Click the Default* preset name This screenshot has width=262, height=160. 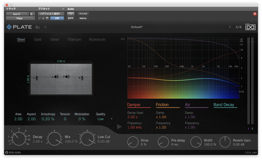[137, 27]
